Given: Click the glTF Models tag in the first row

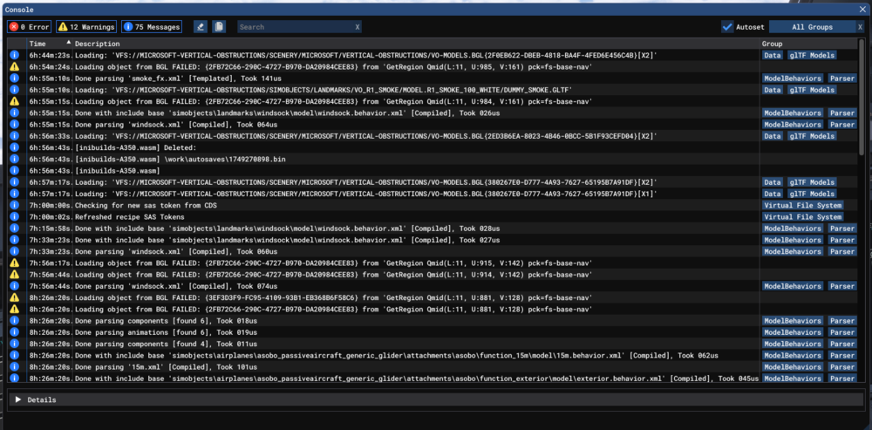Looking at the screenshot, I should coord(811,55).
